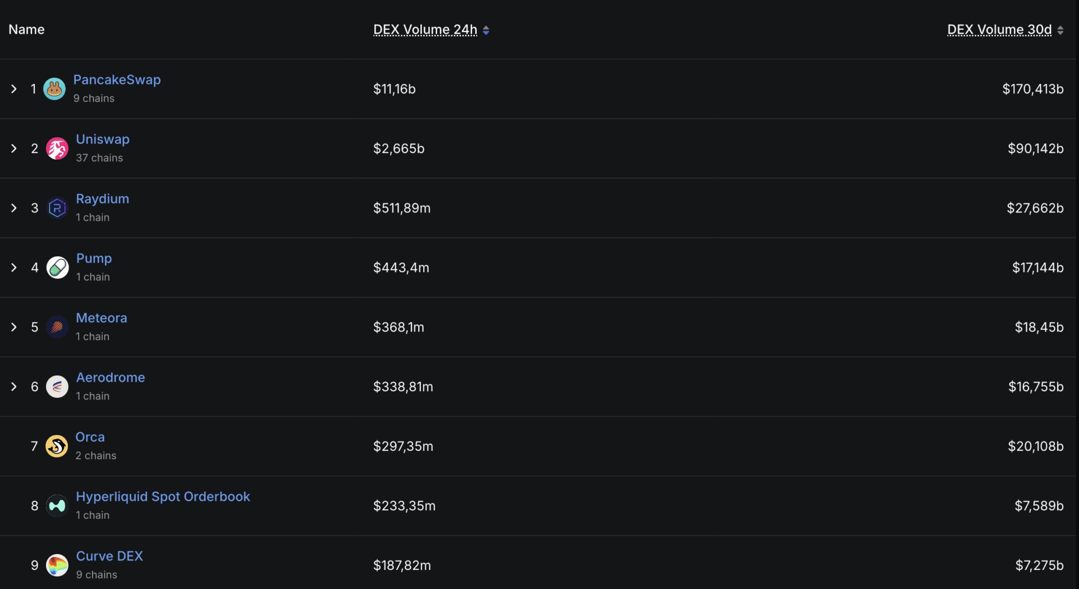This screenshot has width=1079, height=589.
Task: Open the Hyperliquid Spot Orderbook link
Action: pos(163,497)
